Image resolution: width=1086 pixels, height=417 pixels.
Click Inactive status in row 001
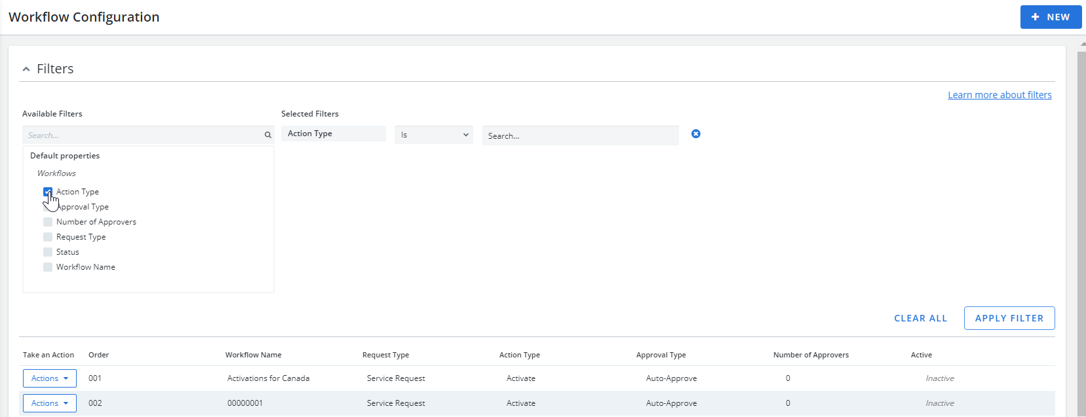point(940,378)
